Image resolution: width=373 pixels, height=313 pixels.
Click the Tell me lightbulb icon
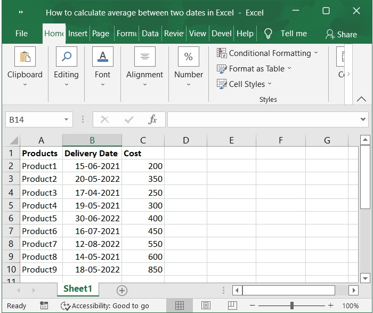pos(268,34)
